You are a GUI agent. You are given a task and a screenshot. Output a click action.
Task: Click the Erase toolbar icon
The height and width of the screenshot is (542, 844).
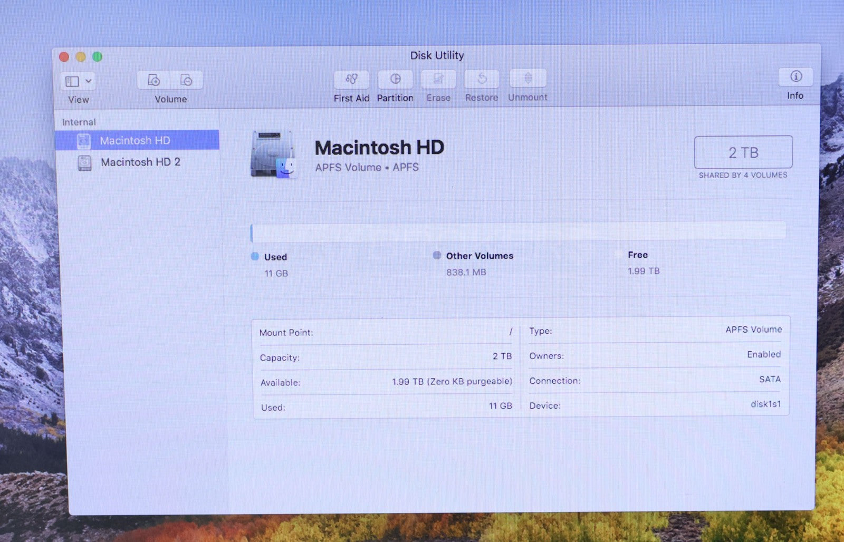point(438,80)
